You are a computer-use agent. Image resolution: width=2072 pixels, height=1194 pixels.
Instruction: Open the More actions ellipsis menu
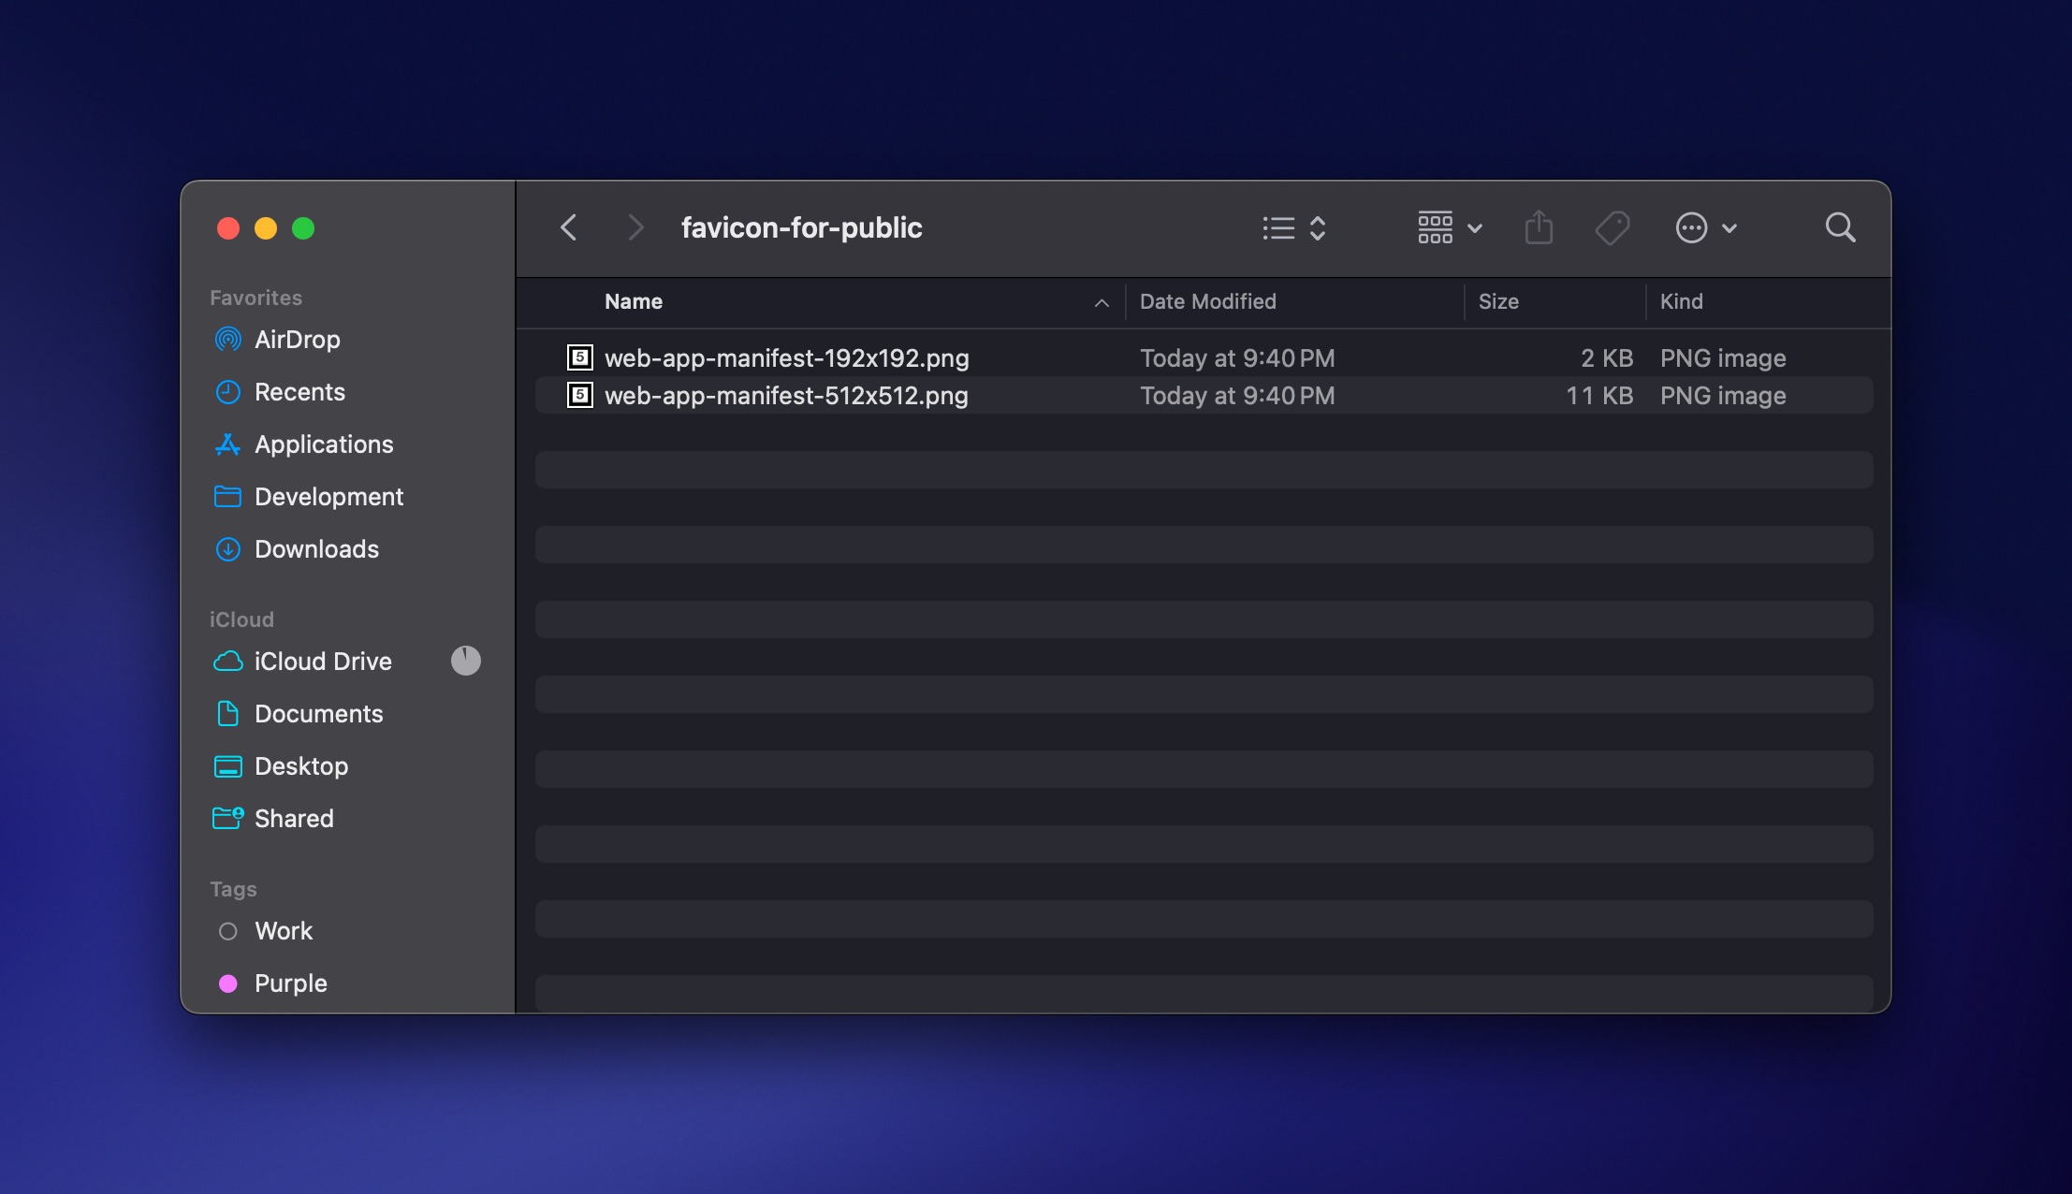[1694, 227]
